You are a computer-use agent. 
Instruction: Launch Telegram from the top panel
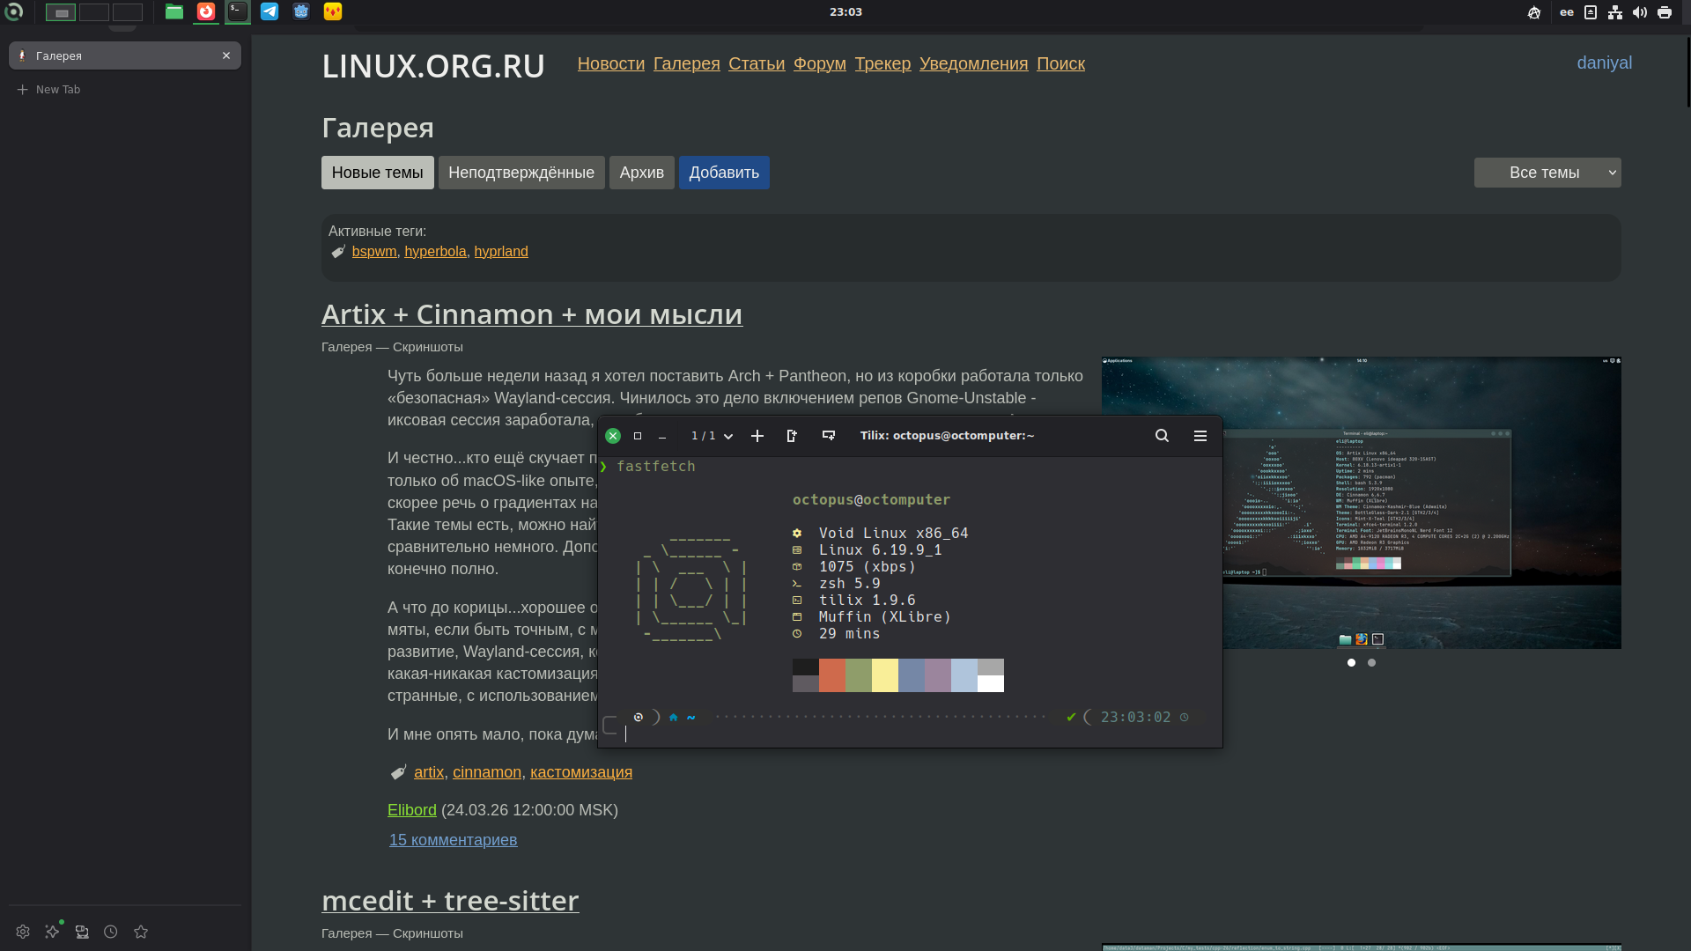(270, 11)
